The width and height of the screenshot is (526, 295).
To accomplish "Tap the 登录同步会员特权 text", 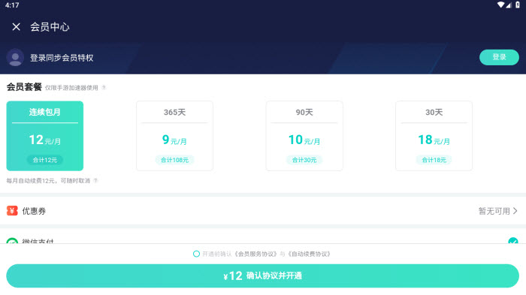I will (x=62, y=58).
